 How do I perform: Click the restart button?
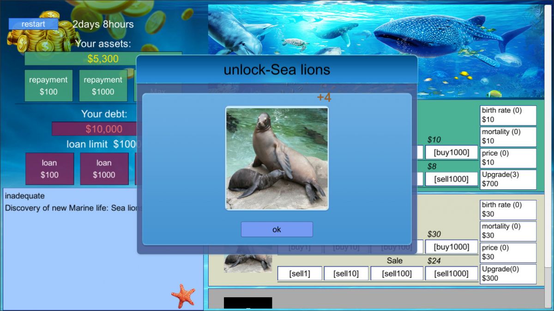[33, 24]
